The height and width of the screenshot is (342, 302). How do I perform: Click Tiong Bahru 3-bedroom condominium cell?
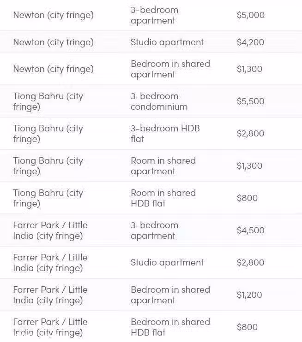pyautogui.click(x=159, y=101)
